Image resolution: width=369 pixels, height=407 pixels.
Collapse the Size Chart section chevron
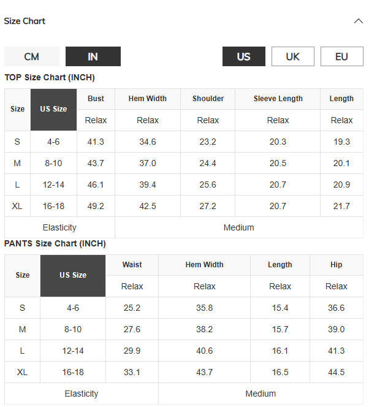[359, 21]
